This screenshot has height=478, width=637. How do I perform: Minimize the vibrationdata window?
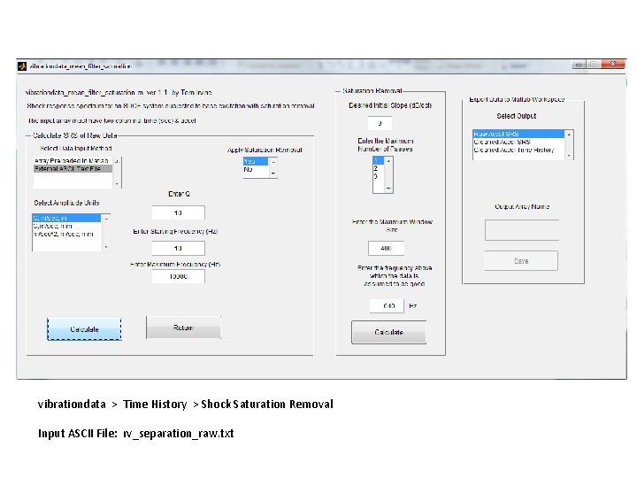point(579,65)
